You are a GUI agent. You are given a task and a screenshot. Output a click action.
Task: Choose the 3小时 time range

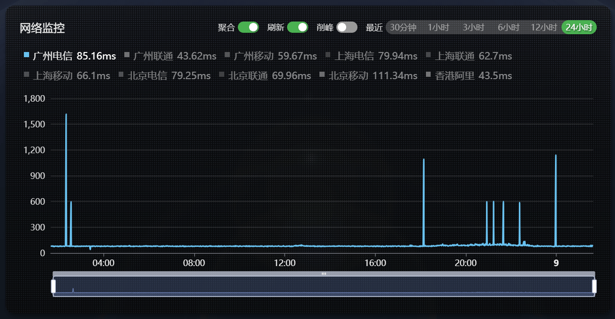(473, 28)
